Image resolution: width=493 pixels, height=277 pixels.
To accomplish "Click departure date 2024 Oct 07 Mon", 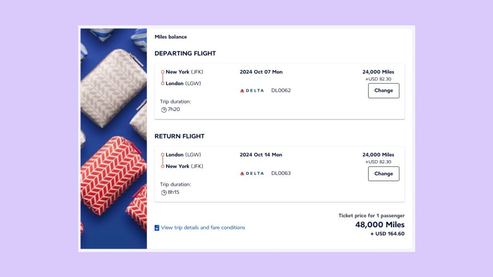I will point(261,72).
